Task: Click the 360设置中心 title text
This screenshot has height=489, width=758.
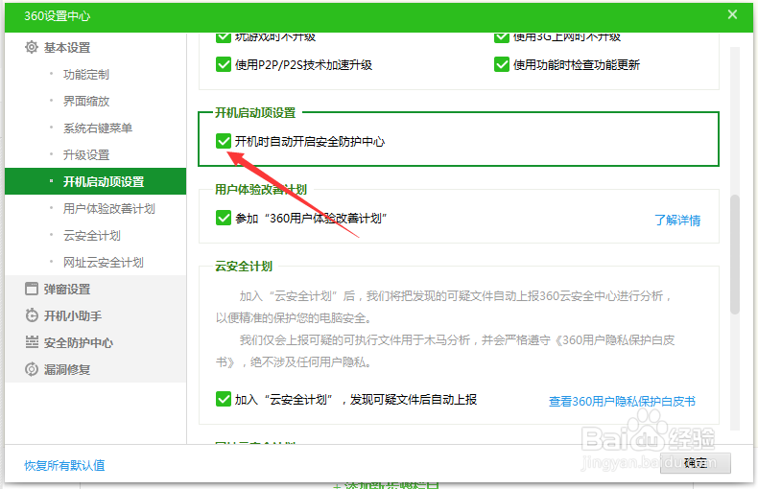Action: point(57,16)
